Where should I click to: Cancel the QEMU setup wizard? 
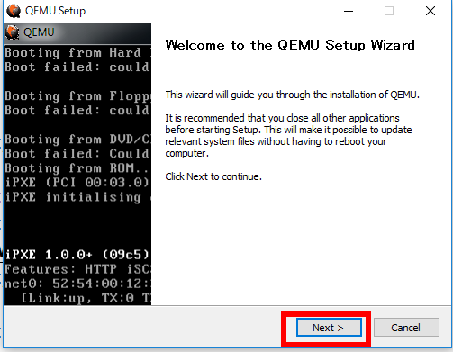tap(406, 328)
